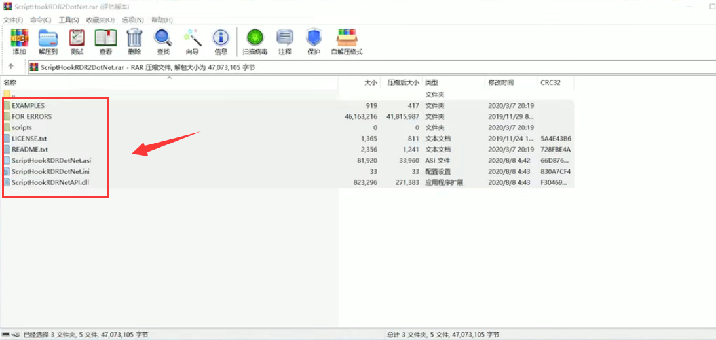Click the 删除 (Delete) trash icon
The height and width of the screenshot is (340, 716).
[134, 38]
